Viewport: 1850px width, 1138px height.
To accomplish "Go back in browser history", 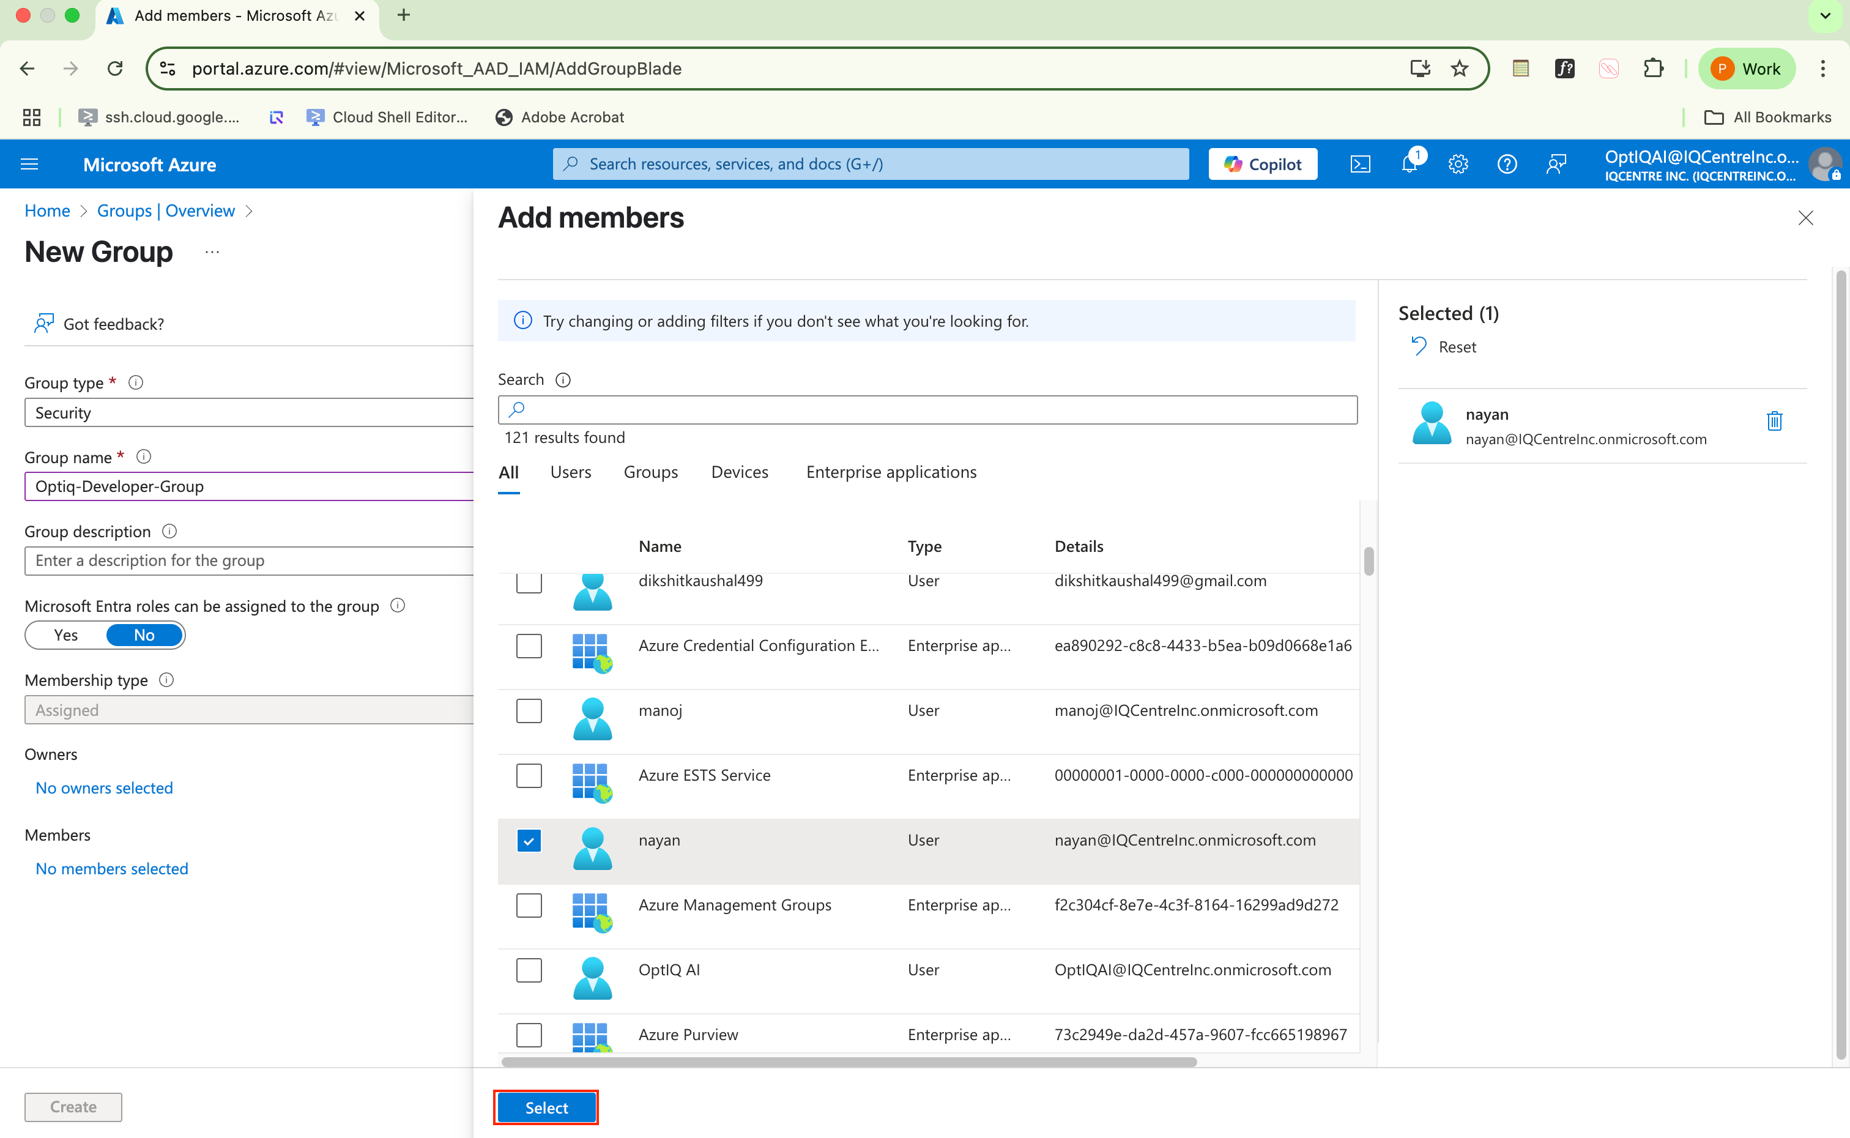I will pos(27,69).
